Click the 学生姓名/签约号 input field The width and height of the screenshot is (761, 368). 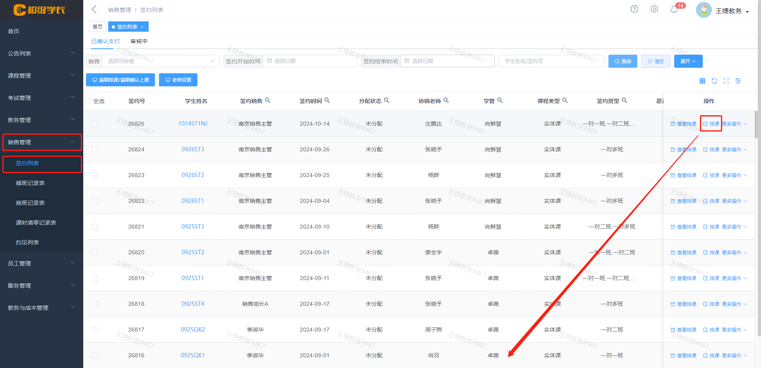pos(551,61)
